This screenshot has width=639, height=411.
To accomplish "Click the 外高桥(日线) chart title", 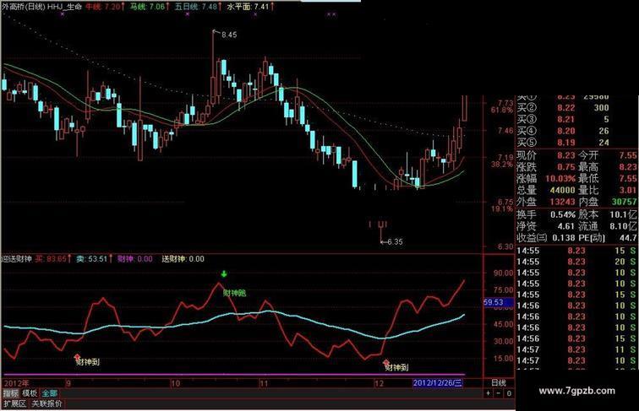I will pos(23,7).
